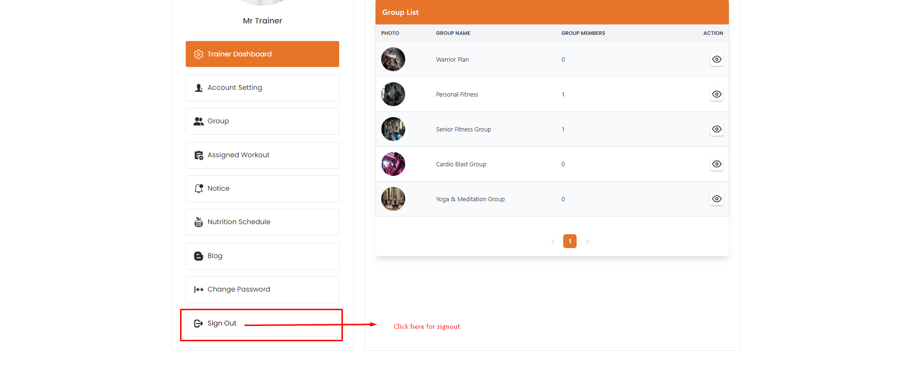Click the eye icon for Cardio Blast Group
This screenshot has width=909, height=380.
click(x=716, y=164)
